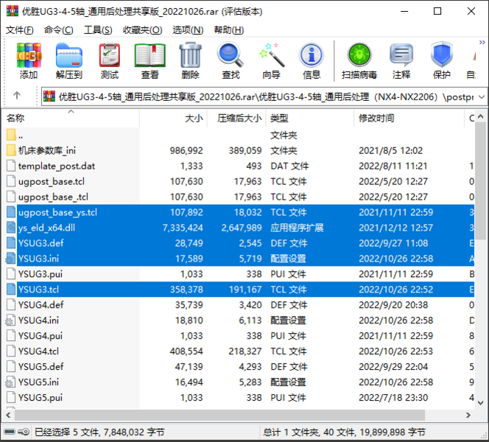Select file template_post.dat
489x442 pixels.
point(57,166)
